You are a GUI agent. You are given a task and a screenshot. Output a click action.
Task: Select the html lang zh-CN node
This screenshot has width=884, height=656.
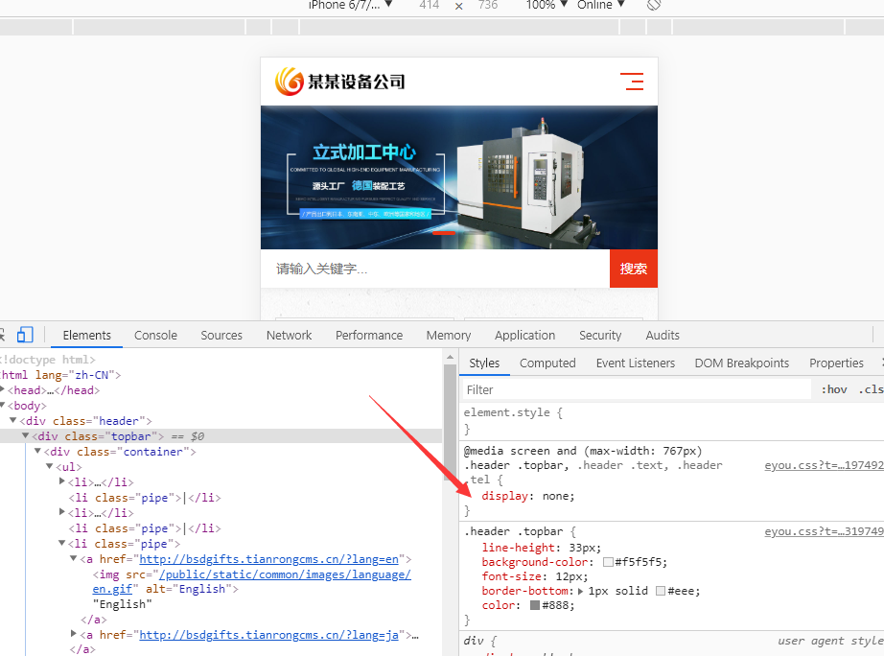coord(59,375)
